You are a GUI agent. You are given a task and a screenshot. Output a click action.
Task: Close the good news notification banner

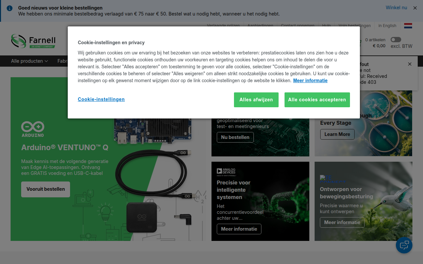click(415, 8)
